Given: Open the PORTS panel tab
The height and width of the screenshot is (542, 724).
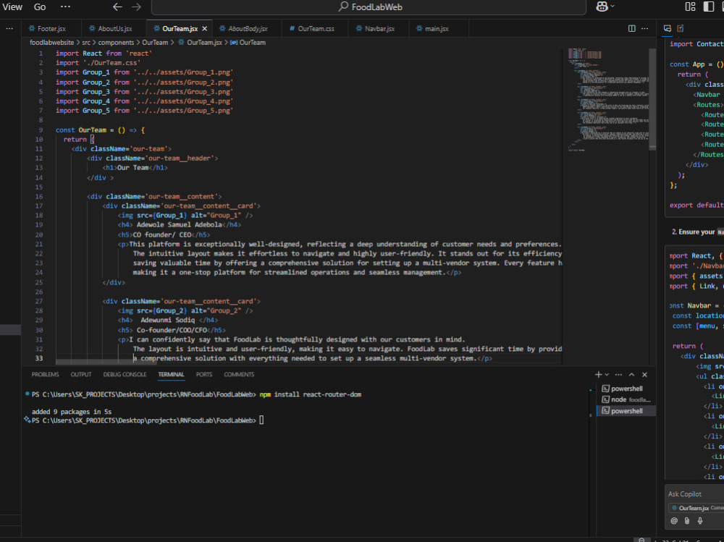Looking at the screenshot, I should tap(204, 374).
